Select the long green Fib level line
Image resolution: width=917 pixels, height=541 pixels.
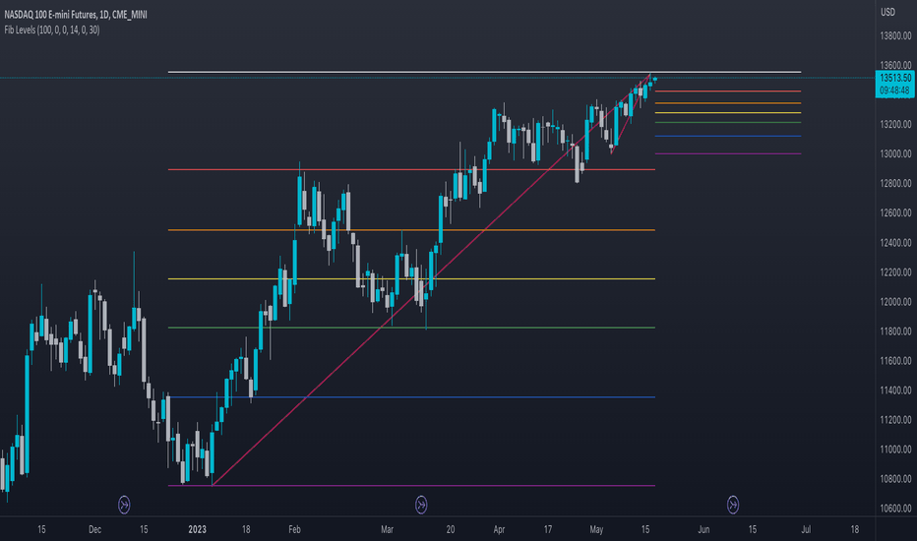pos(411,328)
